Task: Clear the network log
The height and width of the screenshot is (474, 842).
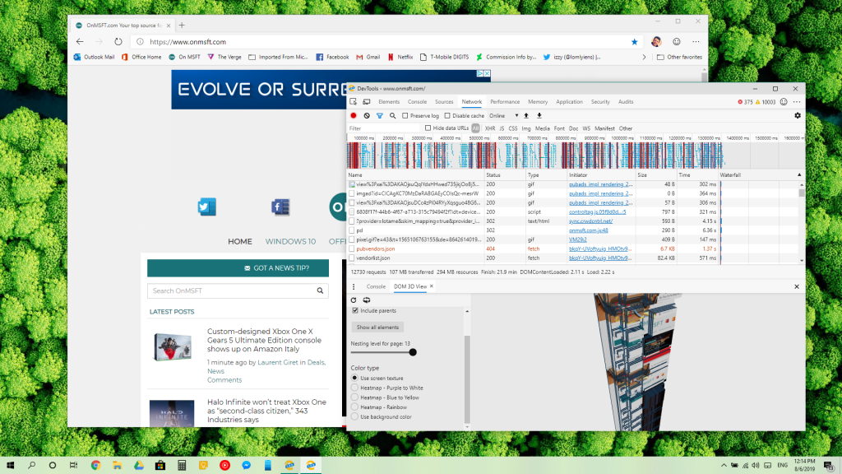Action: point(367,116)
